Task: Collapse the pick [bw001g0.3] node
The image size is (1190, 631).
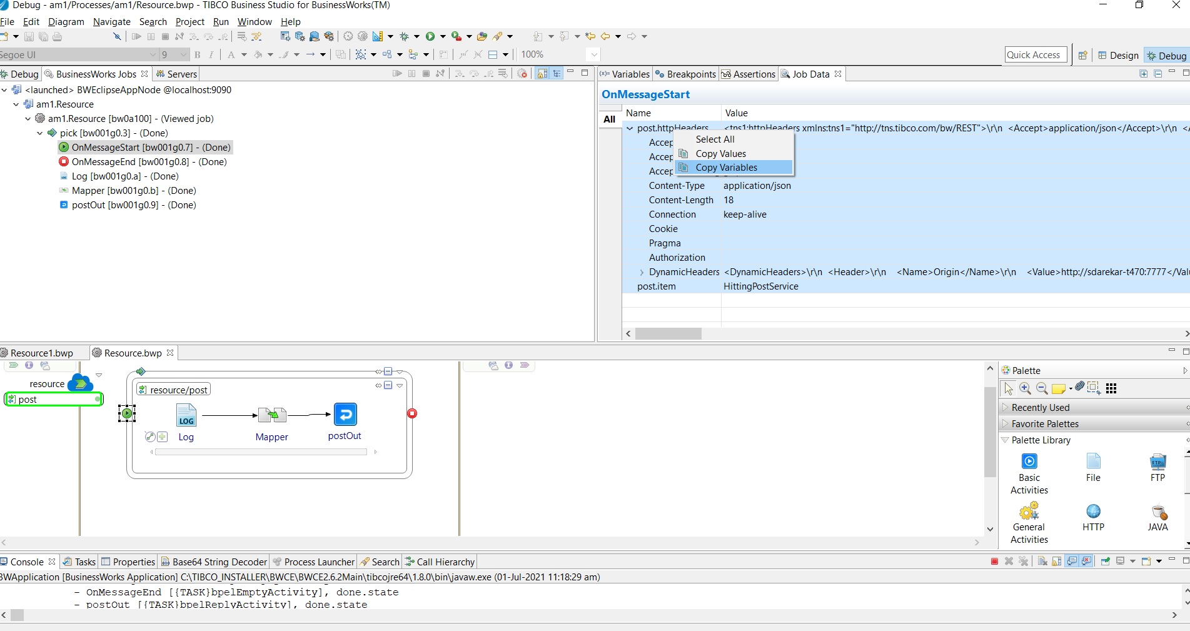Action: click(40, 133)
